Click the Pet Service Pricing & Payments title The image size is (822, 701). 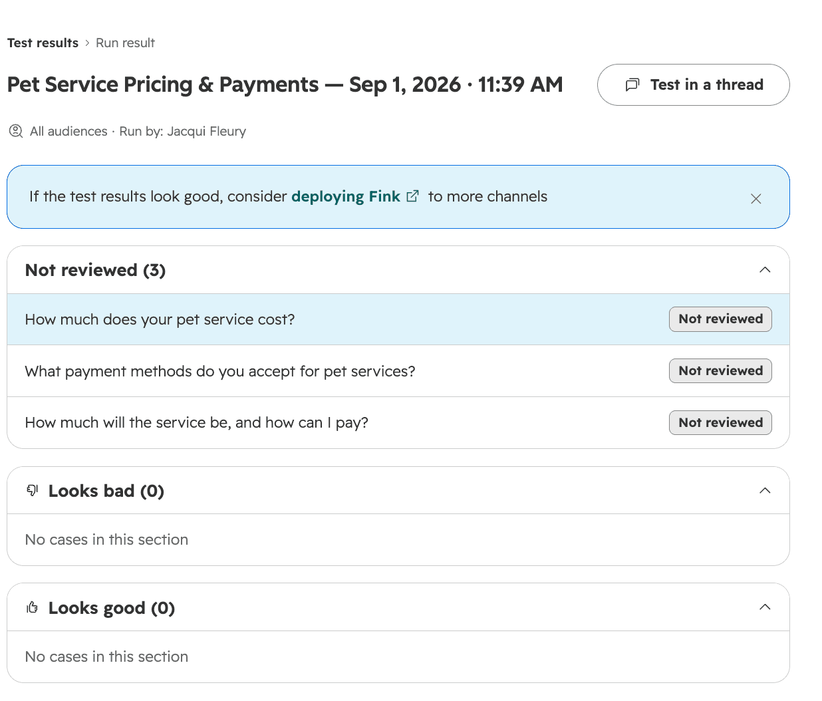(285, 85)
